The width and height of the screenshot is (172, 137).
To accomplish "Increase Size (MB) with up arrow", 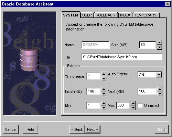I will (x=159, y=42).
